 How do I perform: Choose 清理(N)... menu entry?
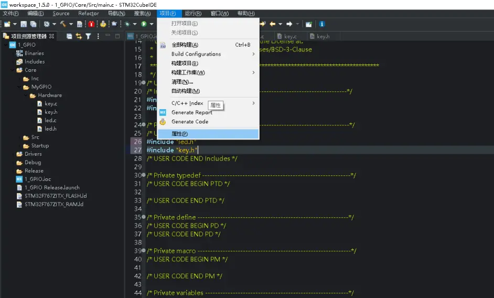click(208, 82)
